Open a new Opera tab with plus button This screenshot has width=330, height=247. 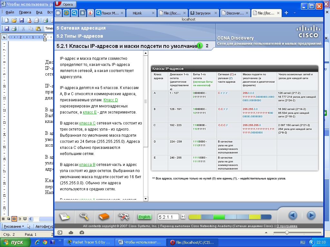point(286,13)
